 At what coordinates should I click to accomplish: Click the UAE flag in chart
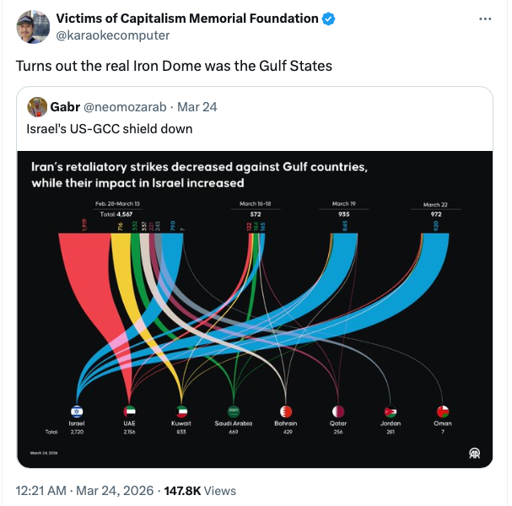click(x=129, y=412)
